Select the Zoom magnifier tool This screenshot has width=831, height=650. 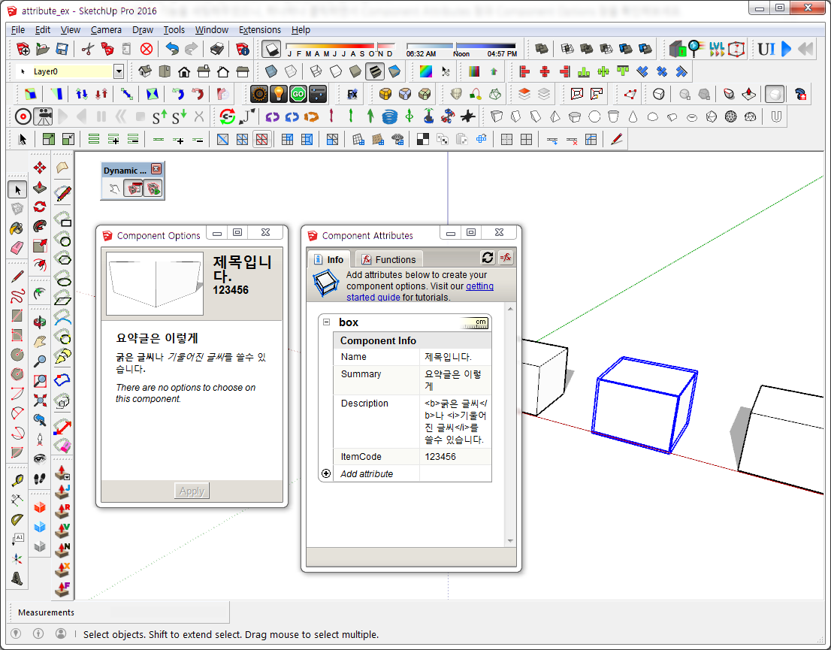click(40, 361)
